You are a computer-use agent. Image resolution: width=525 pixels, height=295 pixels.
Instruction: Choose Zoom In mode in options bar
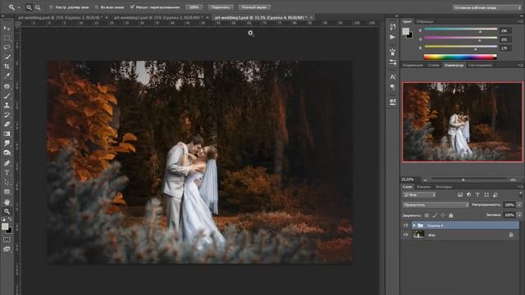click(30, 7)
